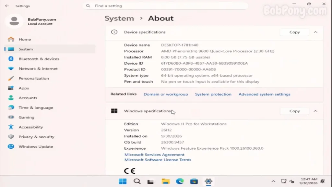Click the Windows logo beside Windows specifications
The width and height of the screenshot is (332, 187).
point(114,111)
